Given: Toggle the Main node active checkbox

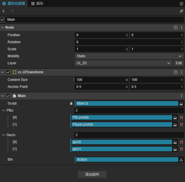Looking at the screenshot, I should tap(3, 20).
